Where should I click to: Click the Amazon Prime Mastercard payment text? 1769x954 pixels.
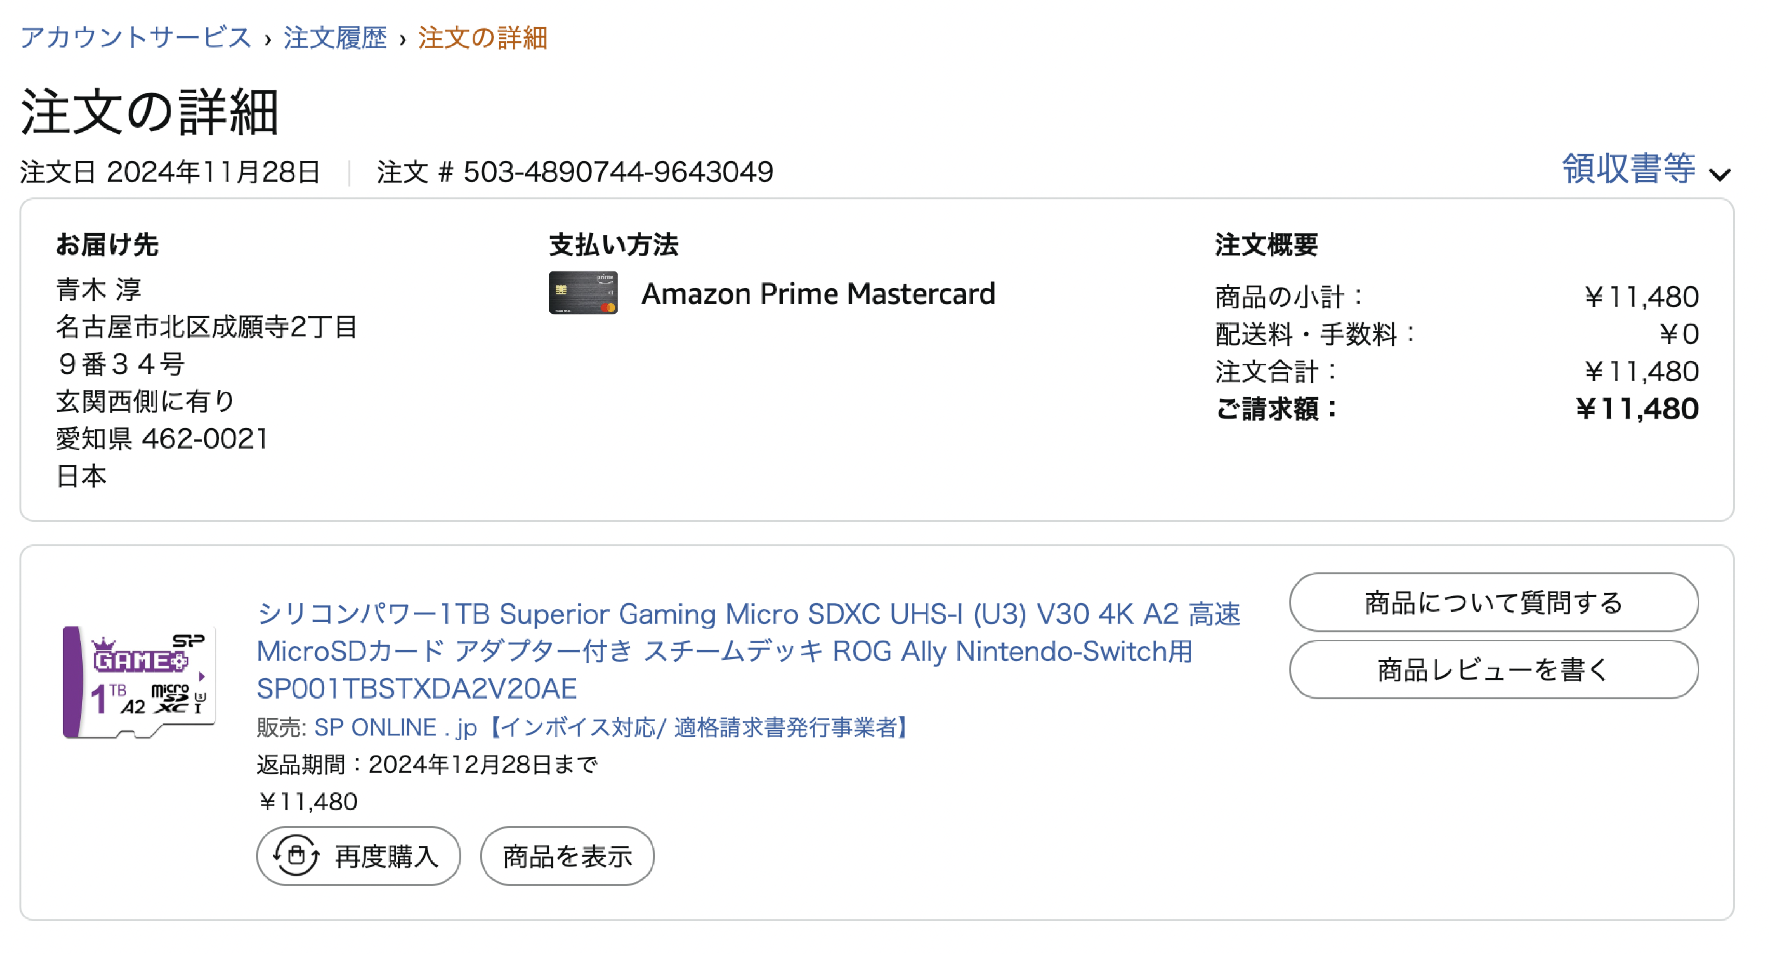[817, 294]
